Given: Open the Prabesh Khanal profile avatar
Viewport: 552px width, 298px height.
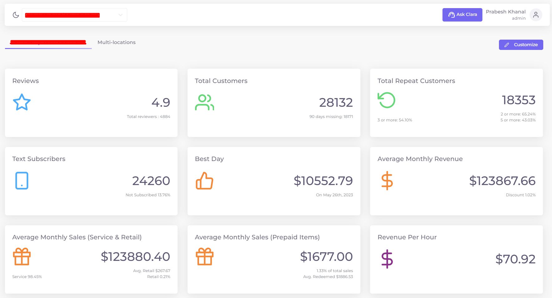Looking at the screenshot, I should (536, 14).
